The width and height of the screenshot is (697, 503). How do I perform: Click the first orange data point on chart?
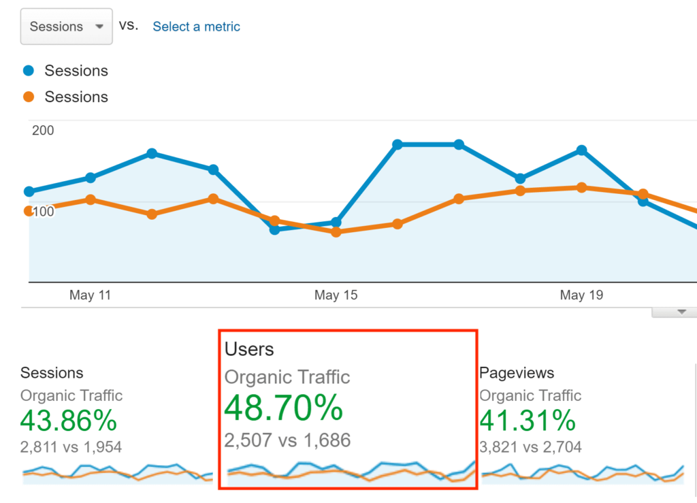coord(29,211)
